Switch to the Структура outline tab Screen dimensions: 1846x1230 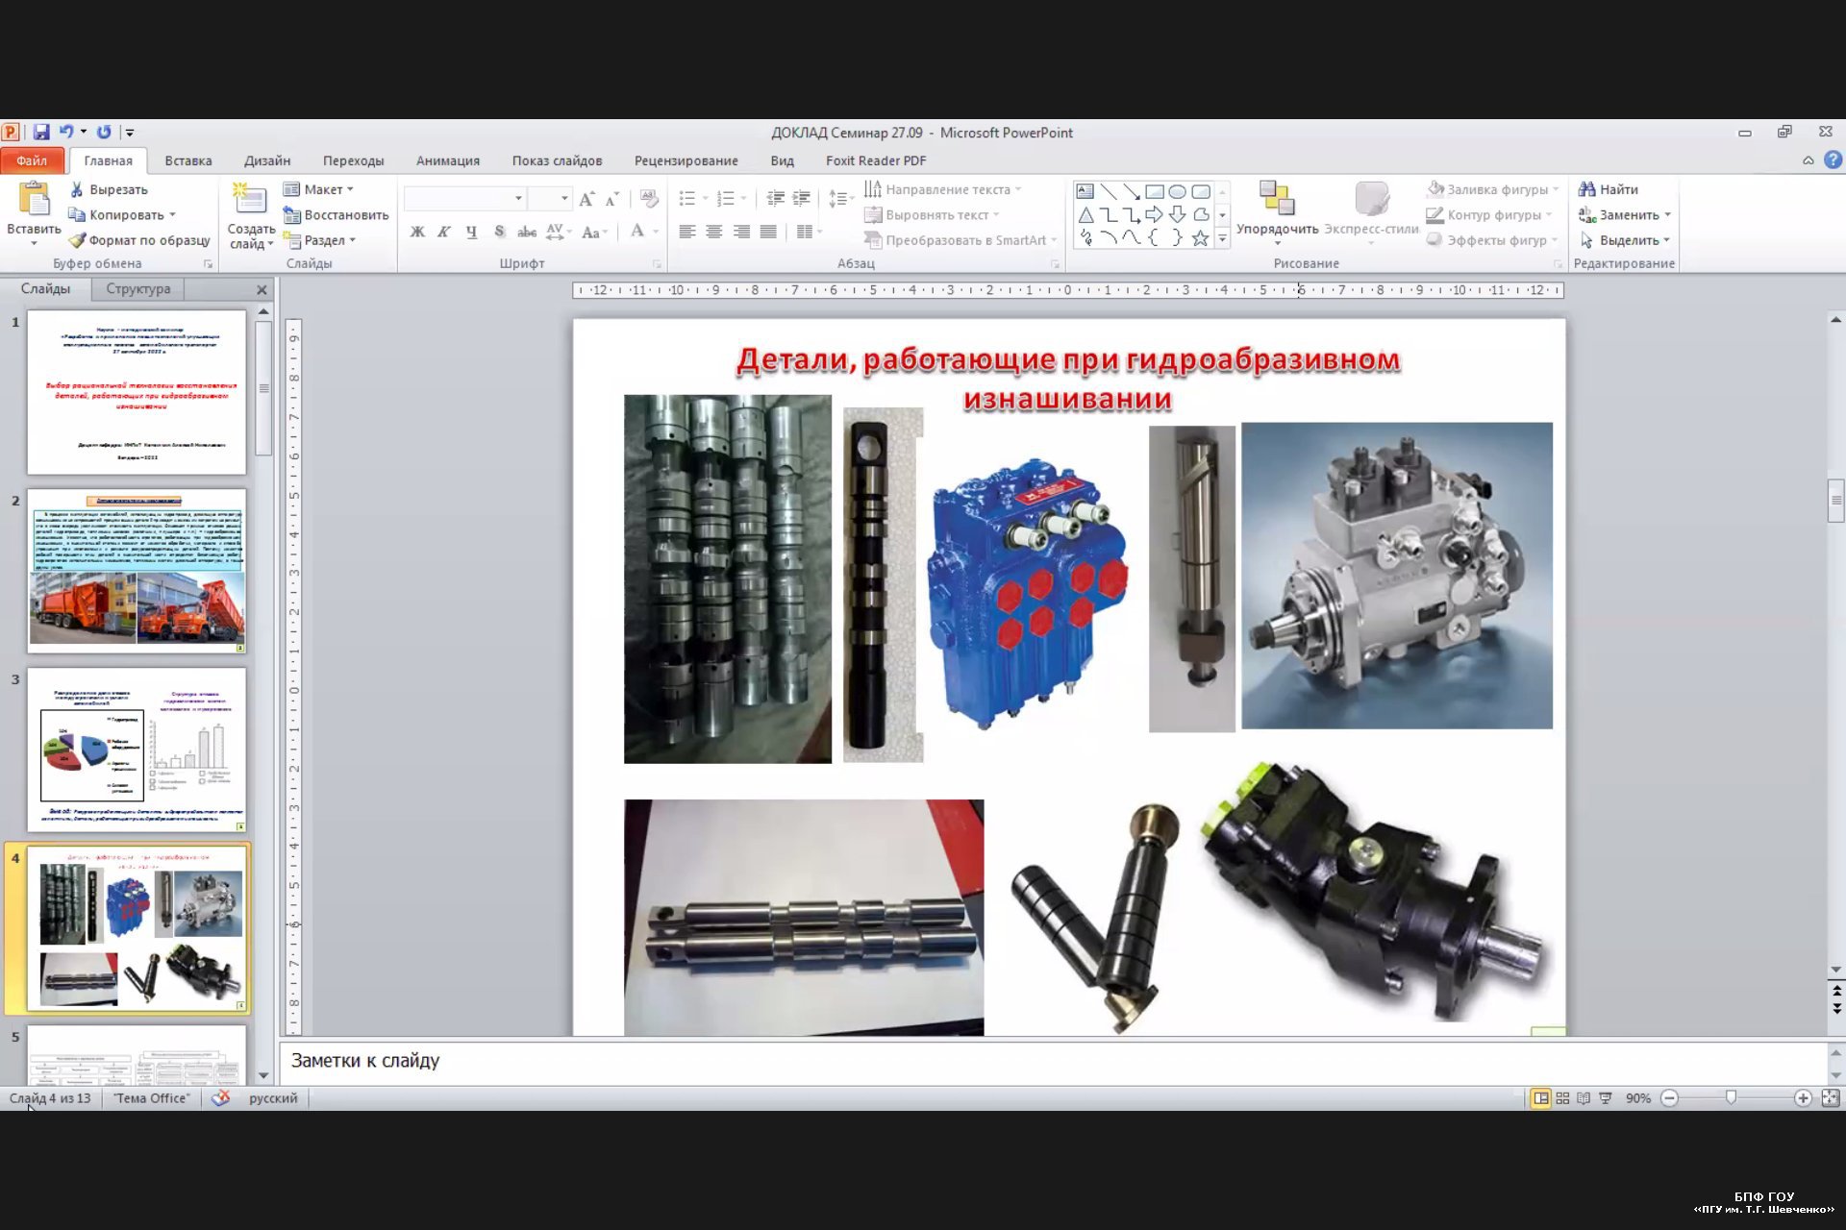138,288
